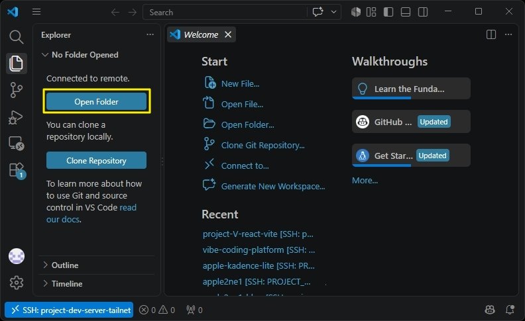Click the New File icon

click(x=210, y=83)
